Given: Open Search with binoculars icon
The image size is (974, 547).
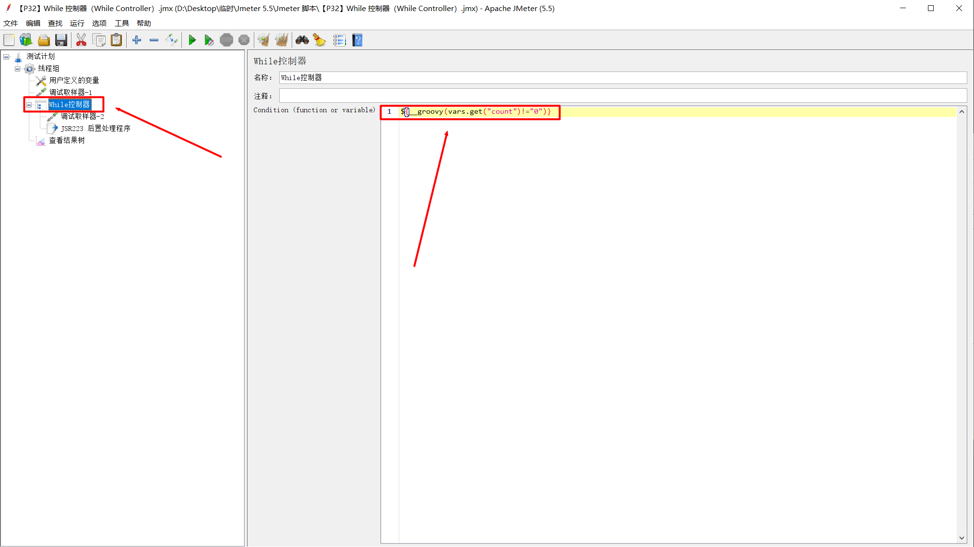Looking at the screenshot, I should coord(302,40).
